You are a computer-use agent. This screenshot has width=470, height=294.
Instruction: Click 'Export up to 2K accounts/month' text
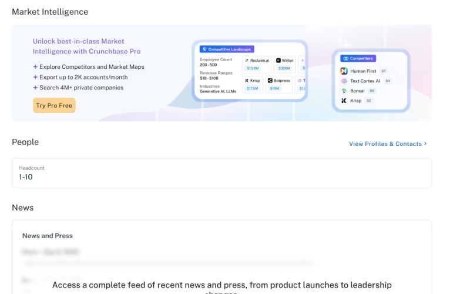pyautogui.click(x=83, y=77)
